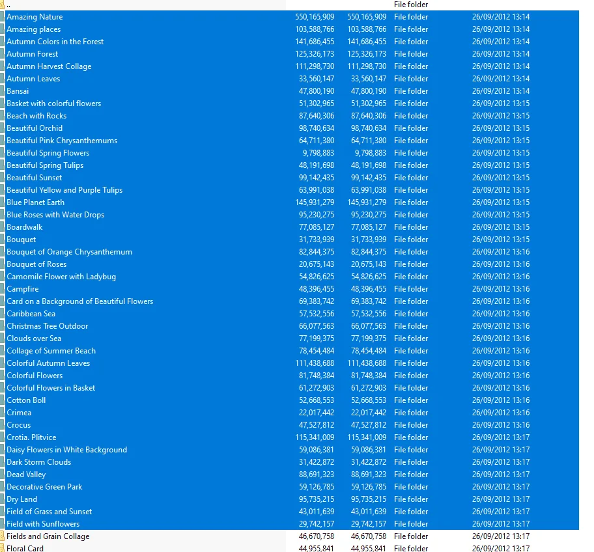
Task: Select the Dry Land folder
Action: coord(21,499)
